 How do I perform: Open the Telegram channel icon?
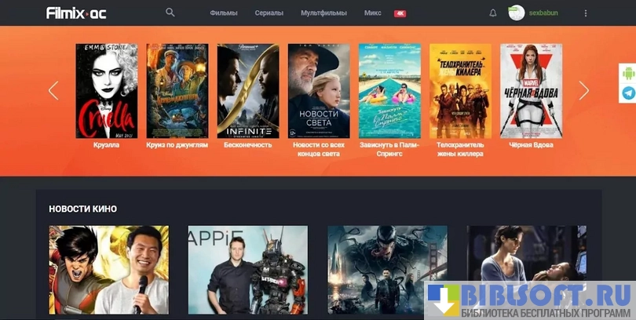pyautogui.click(x=628, y=93)
